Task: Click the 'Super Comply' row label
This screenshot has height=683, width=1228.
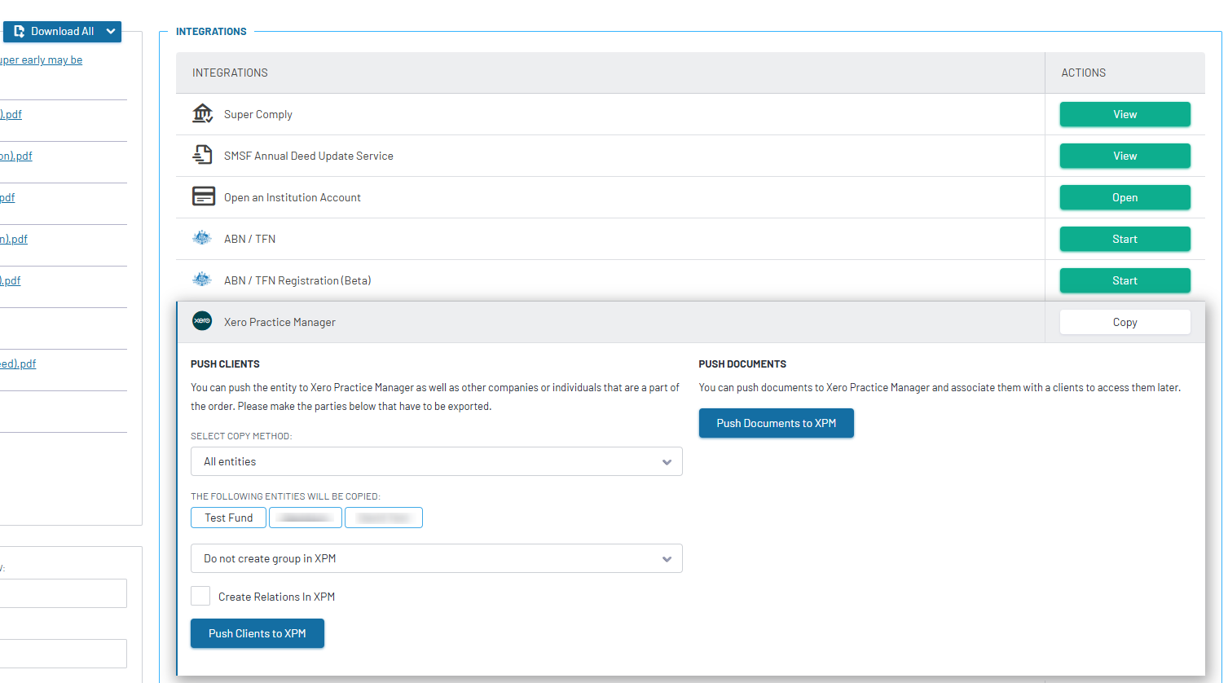Action: tap(258, 114)
